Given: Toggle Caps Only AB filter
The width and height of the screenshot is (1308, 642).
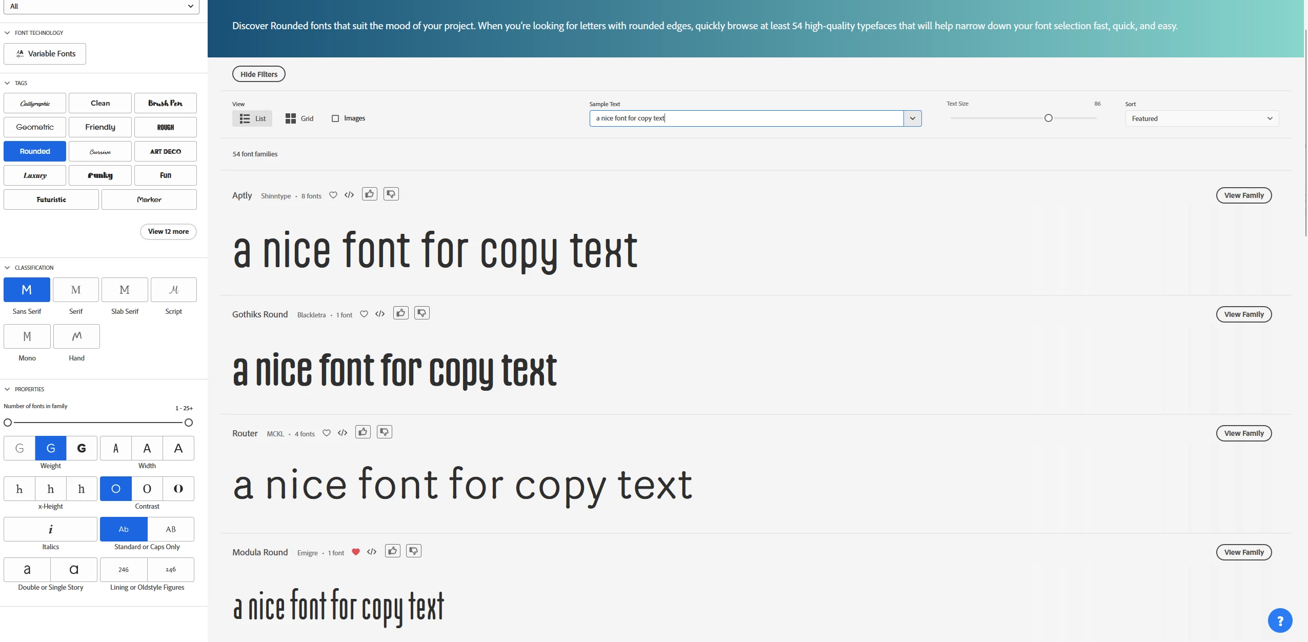Looking at the screenshot, I should tap(171, 529).
